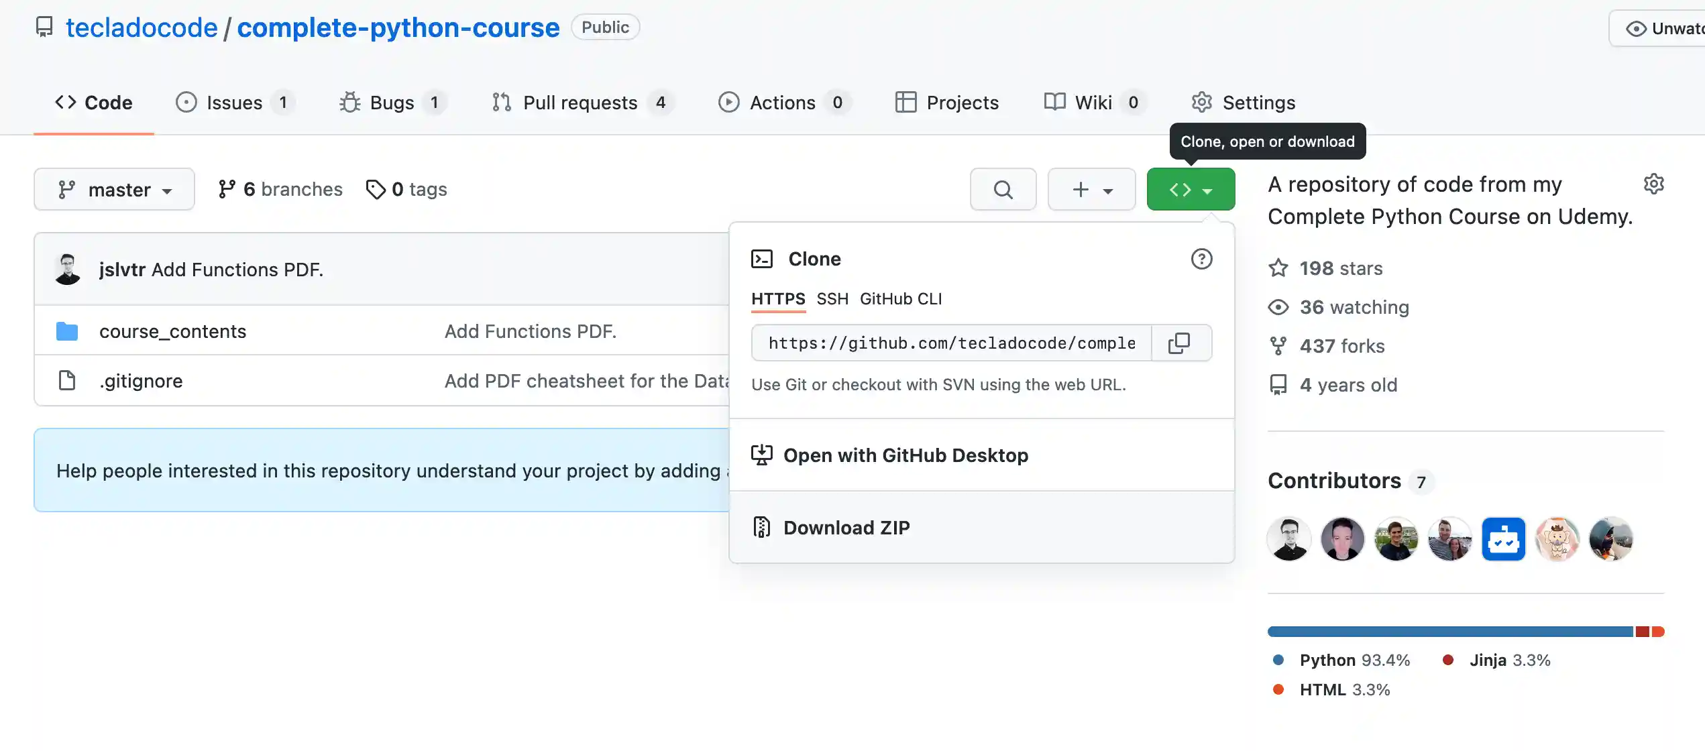Copy the HTTPS clone URL via clipboard icon

tap(1180, 343)
